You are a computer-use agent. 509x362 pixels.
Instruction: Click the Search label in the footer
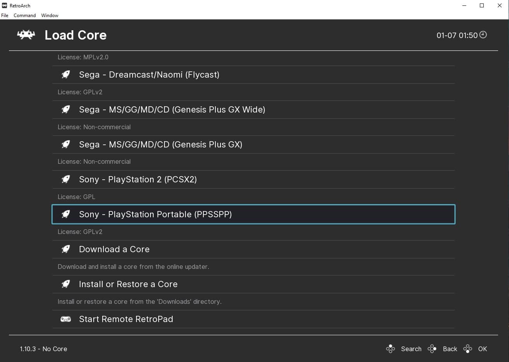(x=411, y=349)
